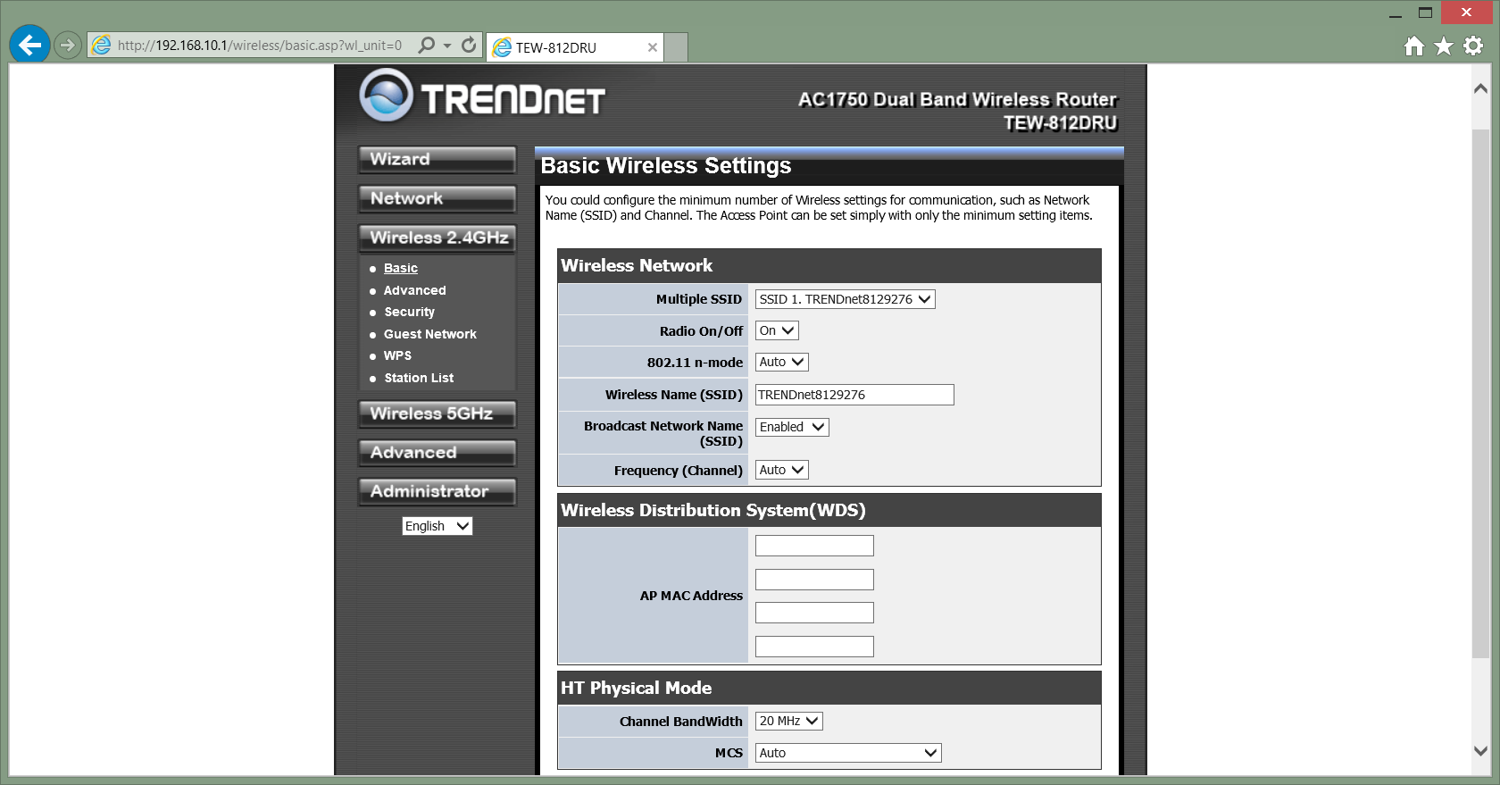Image resolution: width=1500 pixels, height=785 pixels.
Task: Click the browser Back arrow button
Action: [29, 44]
